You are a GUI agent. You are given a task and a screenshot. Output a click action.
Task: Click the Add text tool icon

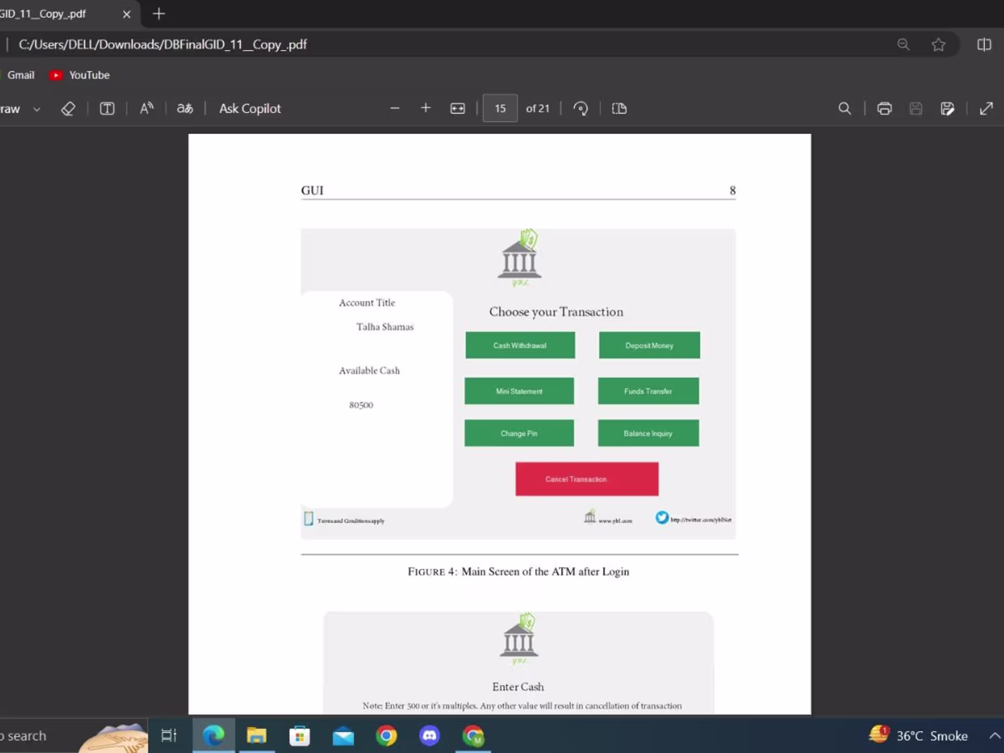pos(107,108)
